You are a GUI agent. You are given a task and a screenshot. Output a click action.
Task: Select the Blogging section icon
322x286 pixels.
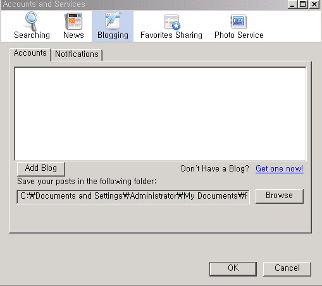pyautogui.click(x=113, y=26)
